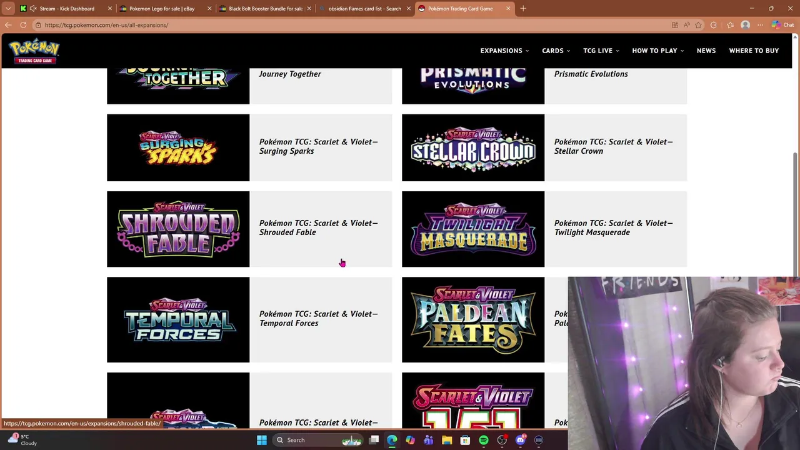Open File Explorer from the taskbar
This screenshot has height=450, width=800.
447,440
